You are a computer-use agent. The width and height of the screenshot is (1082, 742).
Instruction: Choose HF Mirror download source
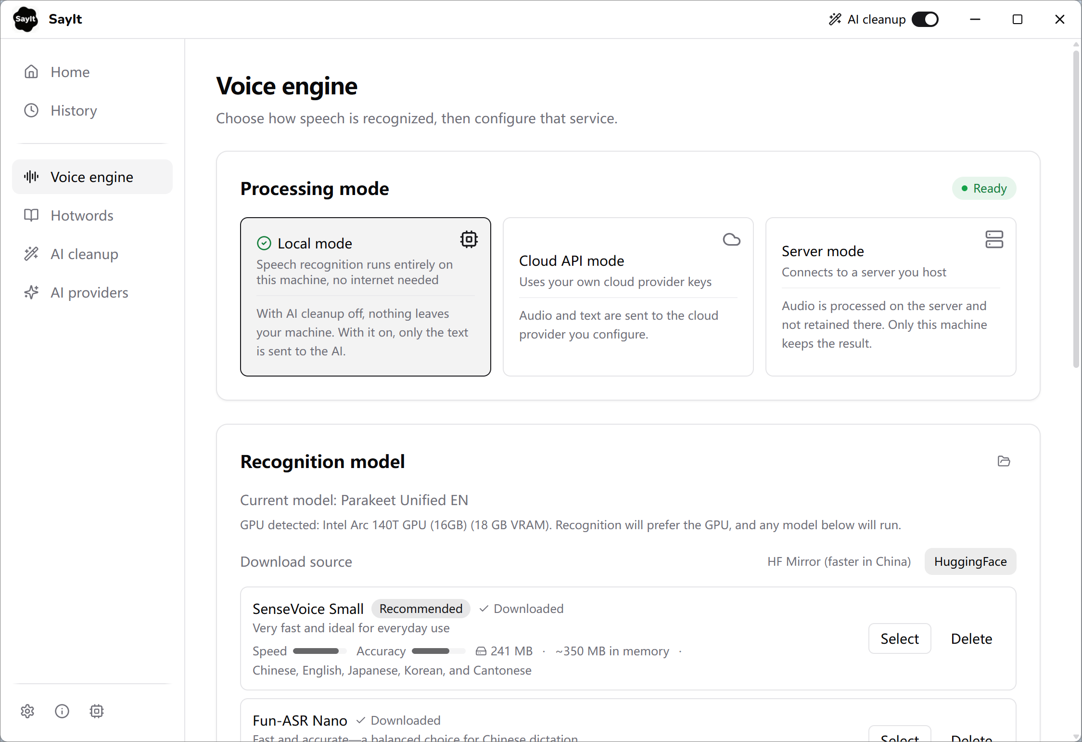(x=839, y=561)
